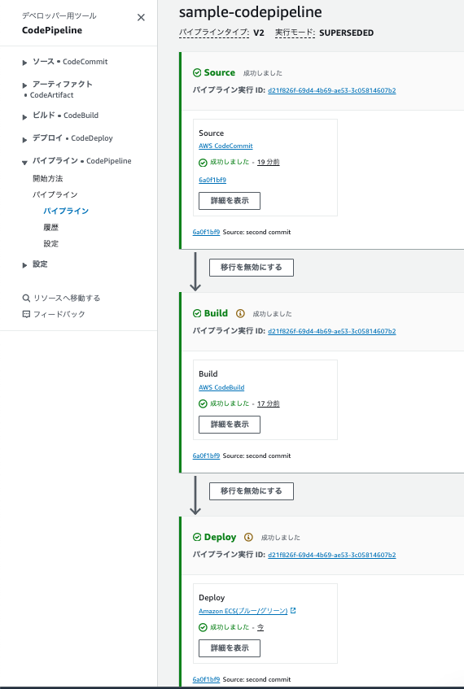This screenshot has height=689, width=464.
Task: Click the 今 timestamp in Deploy action
Action: pos(260,627)
